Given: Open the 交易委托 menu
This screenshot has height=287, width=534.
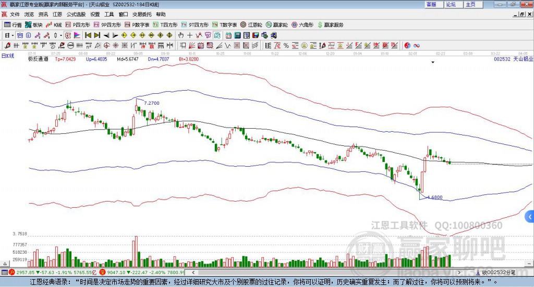Looking at the screenshot, I should [142, 15].
